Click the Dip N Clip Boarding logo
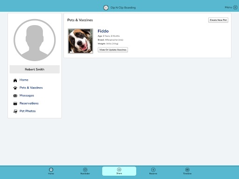Screen dimensions: 239x179 tap(106, 7)
